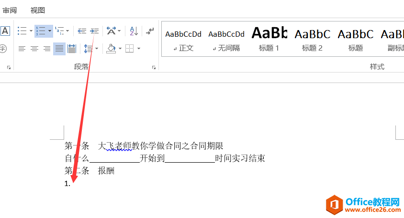The width and height of the screenshot is (404, 218).
Task: Click the blank underline before 时间实习结束
Action: point(190,159)
